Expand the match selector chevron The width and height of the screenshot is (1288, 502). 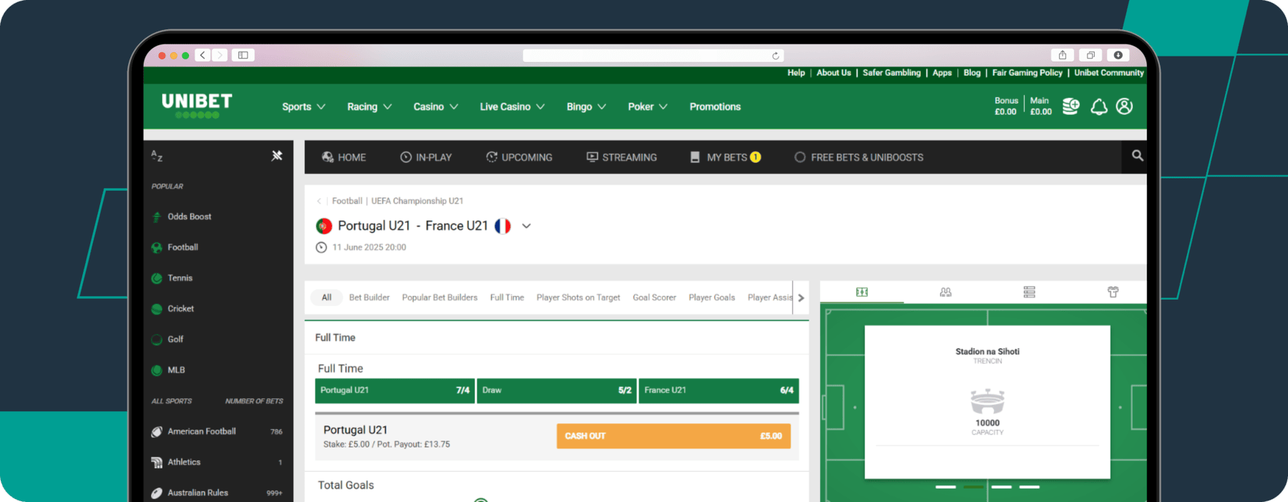(527, 226)
